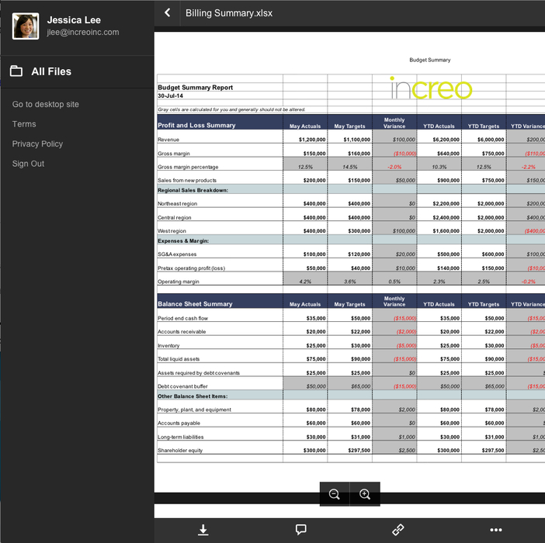Screen dimensions: 545x543
Task: Download the file with the download icon
Action: tap(203, 530)
